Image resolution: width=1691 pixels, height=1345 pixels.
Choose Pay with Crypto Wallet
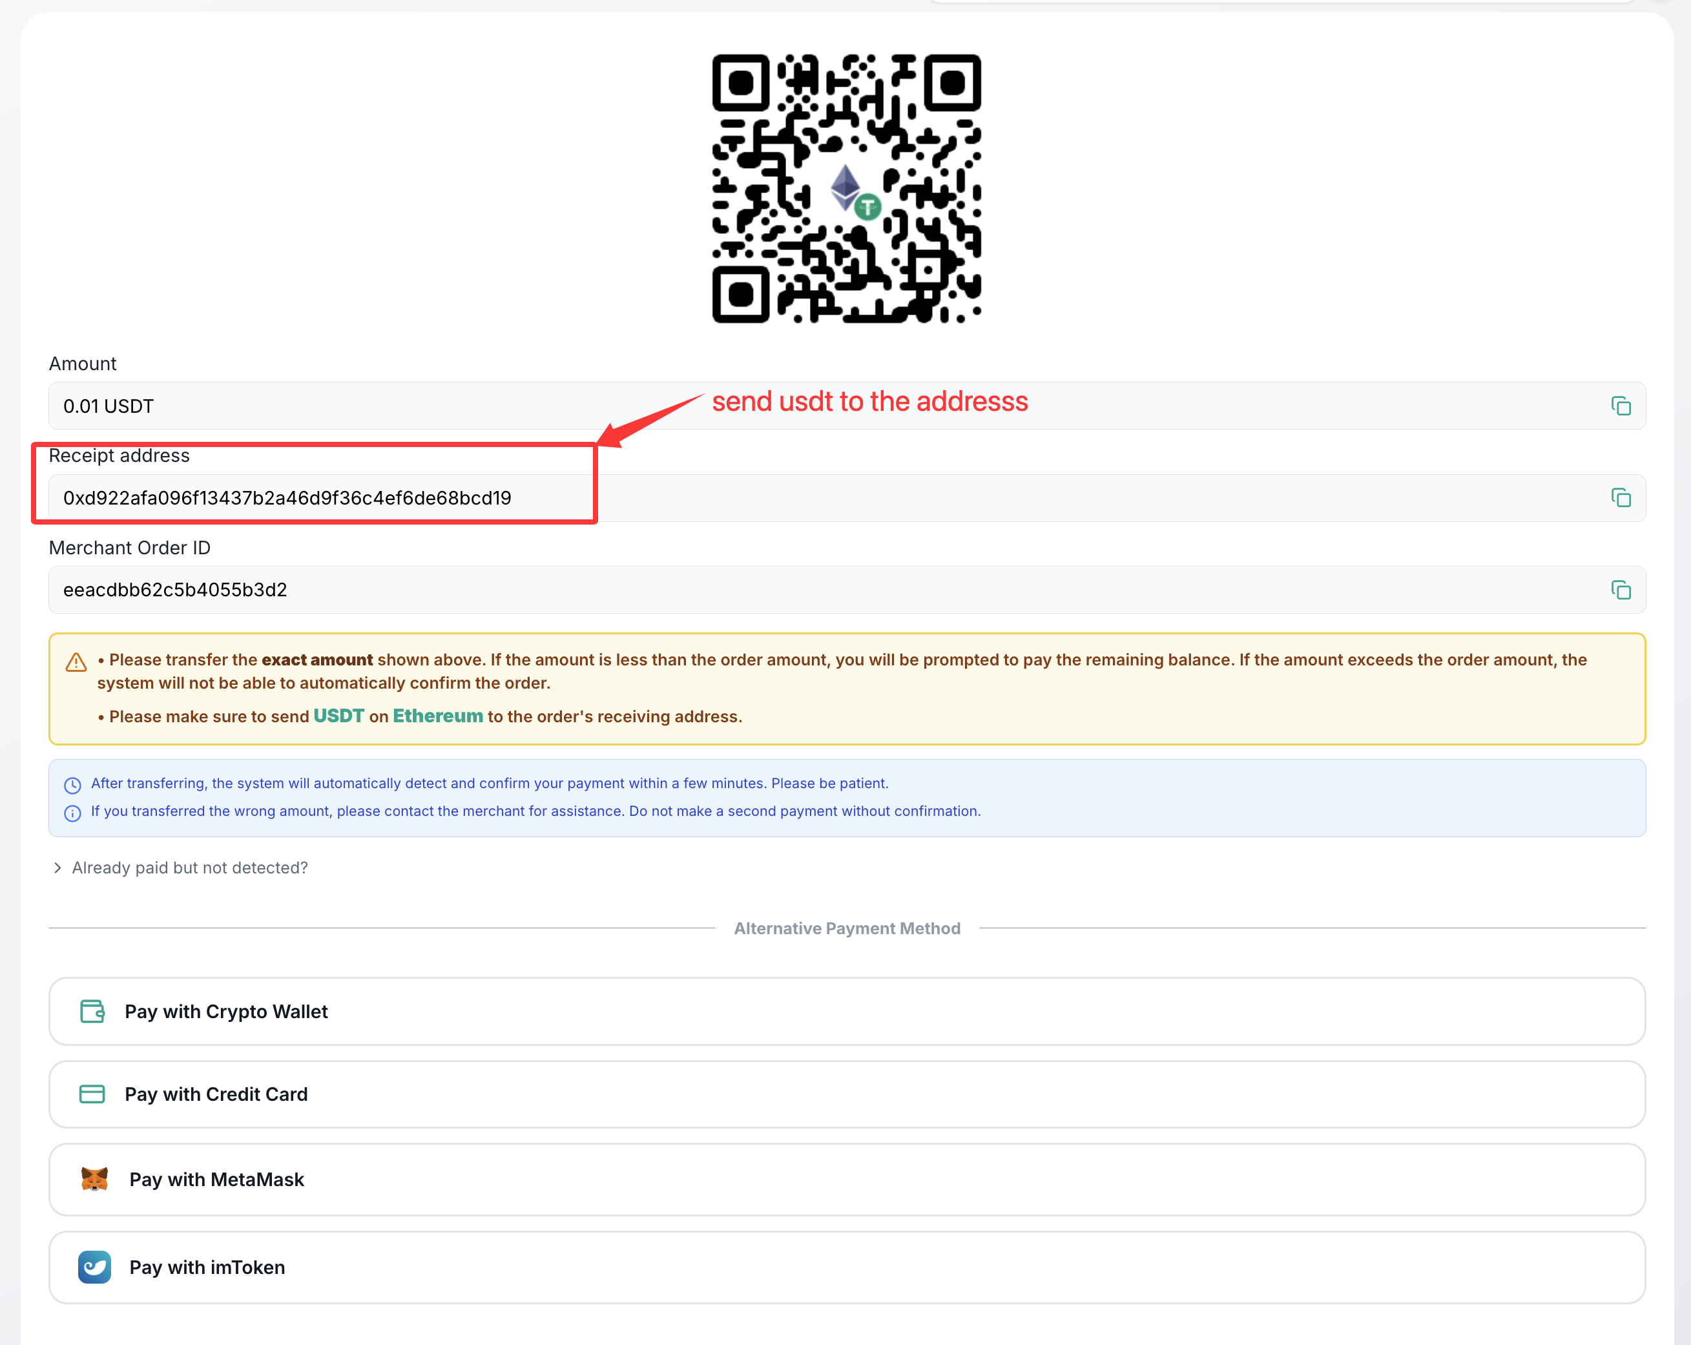tap(847, 1011)
